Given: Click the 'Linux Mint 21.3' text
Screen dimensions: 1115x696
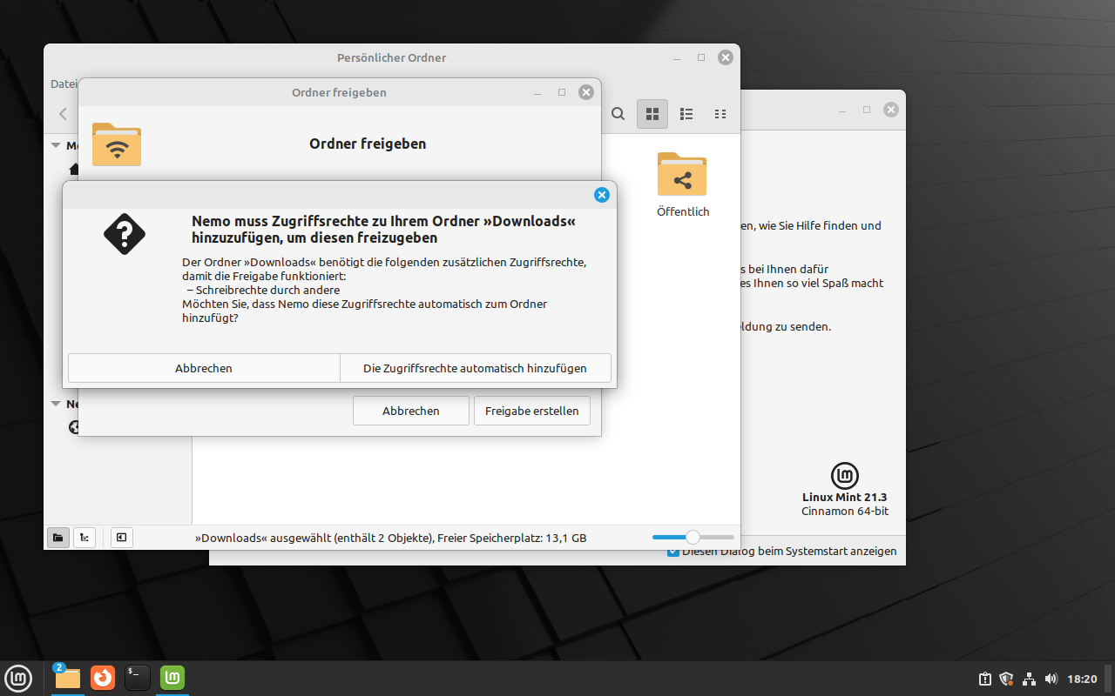Looking at the screenshot, I should 845,498.
